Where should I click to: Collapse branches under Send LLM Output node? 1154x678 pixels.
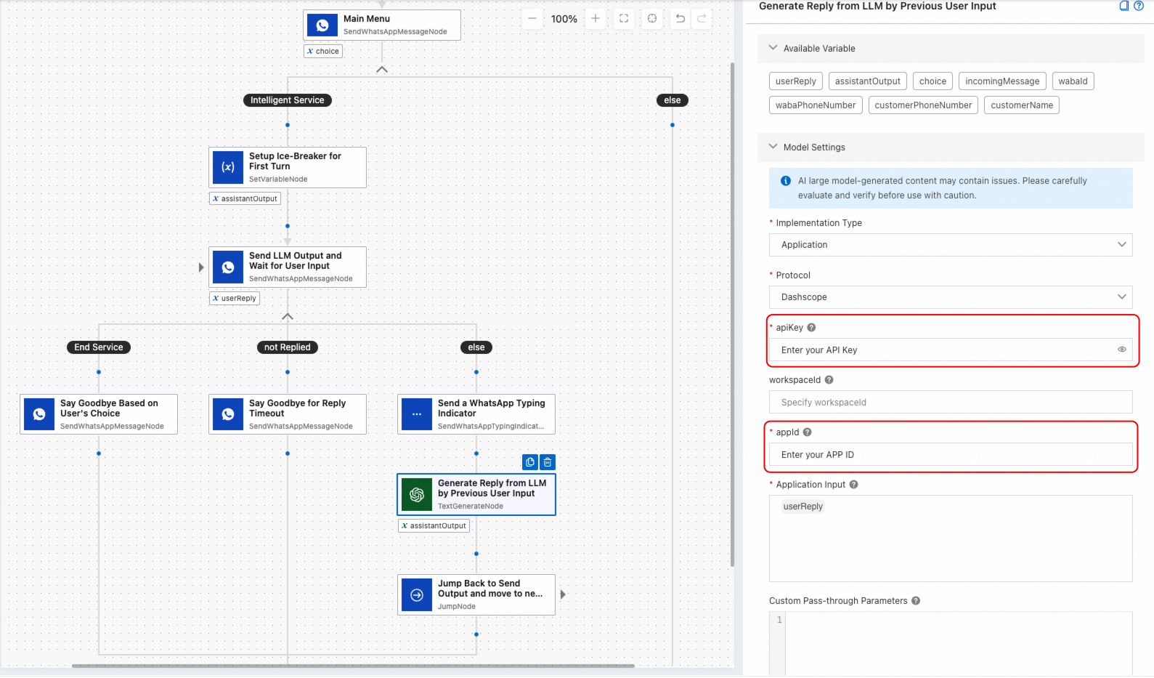288,317
